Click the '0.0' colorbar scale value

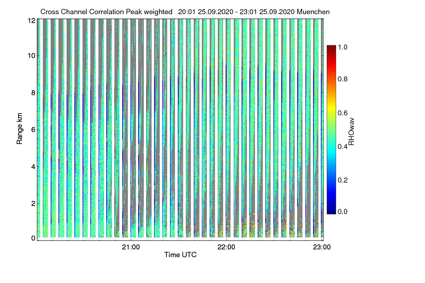(x=342, y=212)
